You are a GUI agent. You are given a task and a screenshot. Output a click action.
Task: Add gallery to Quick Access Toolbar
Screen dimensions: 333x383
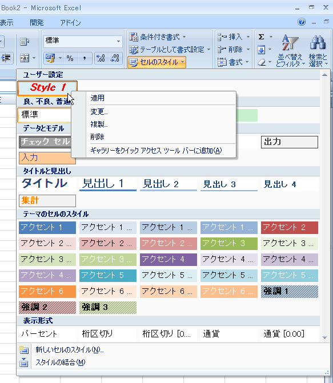pyautogui.click(x=154, y=151)
